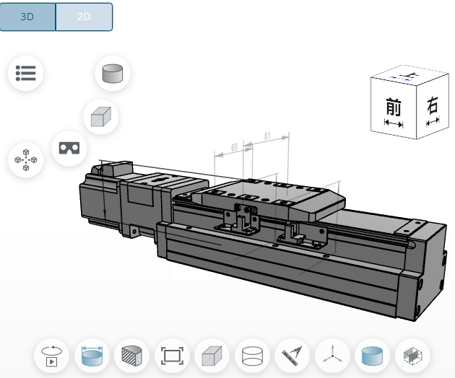Switch to the 3D view tab

[x=27, y=17]
